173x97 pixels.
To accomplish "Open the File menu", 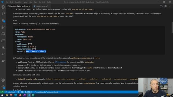I will click(x=7, y=2).
